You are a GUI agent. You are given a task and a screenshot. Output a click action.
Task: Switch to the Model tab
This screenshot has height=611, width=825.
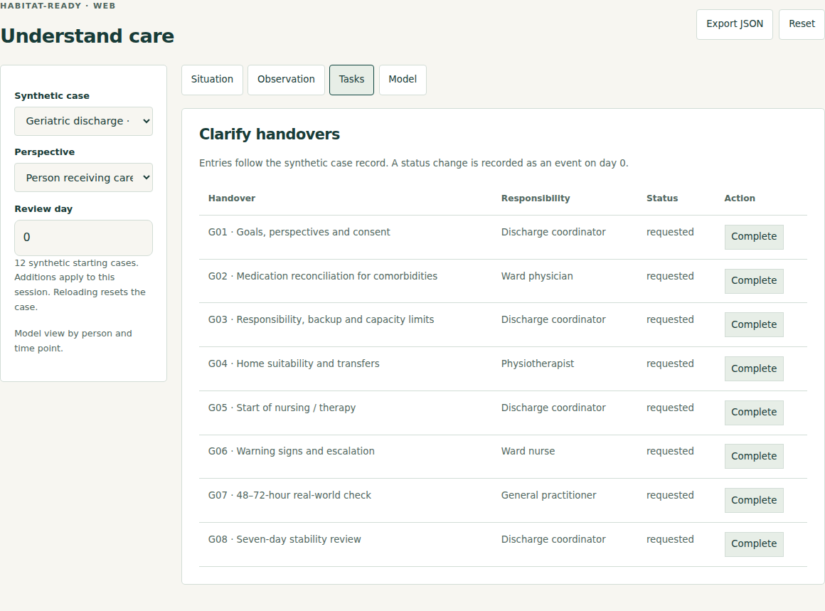click(x=403, y=80)
